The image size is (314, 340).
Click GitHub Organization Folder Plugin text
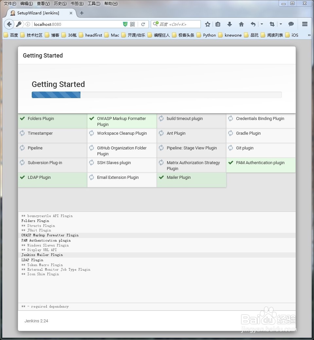click(122, 151)
